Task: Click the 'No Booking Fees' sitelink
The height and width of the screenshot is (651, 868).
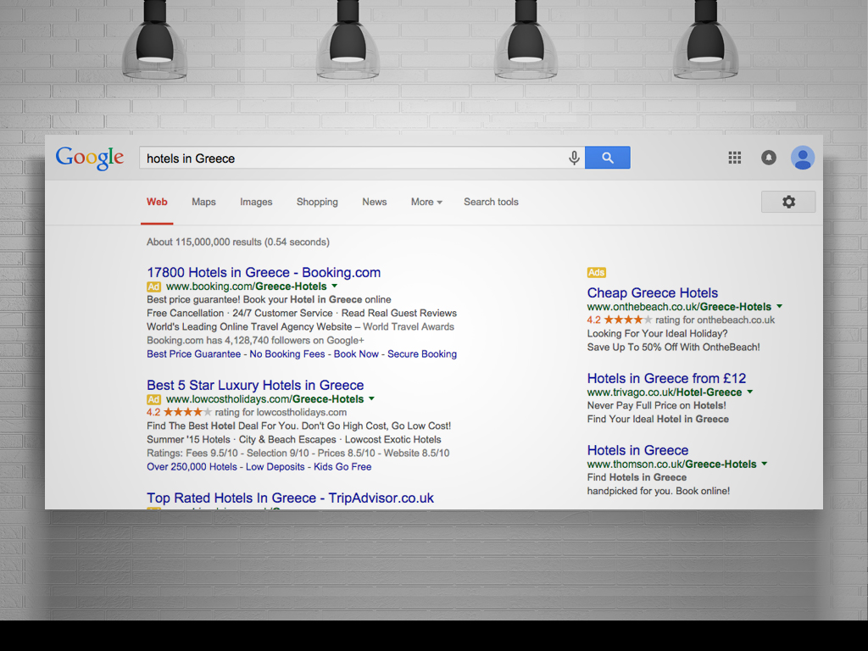Action: 287,354
